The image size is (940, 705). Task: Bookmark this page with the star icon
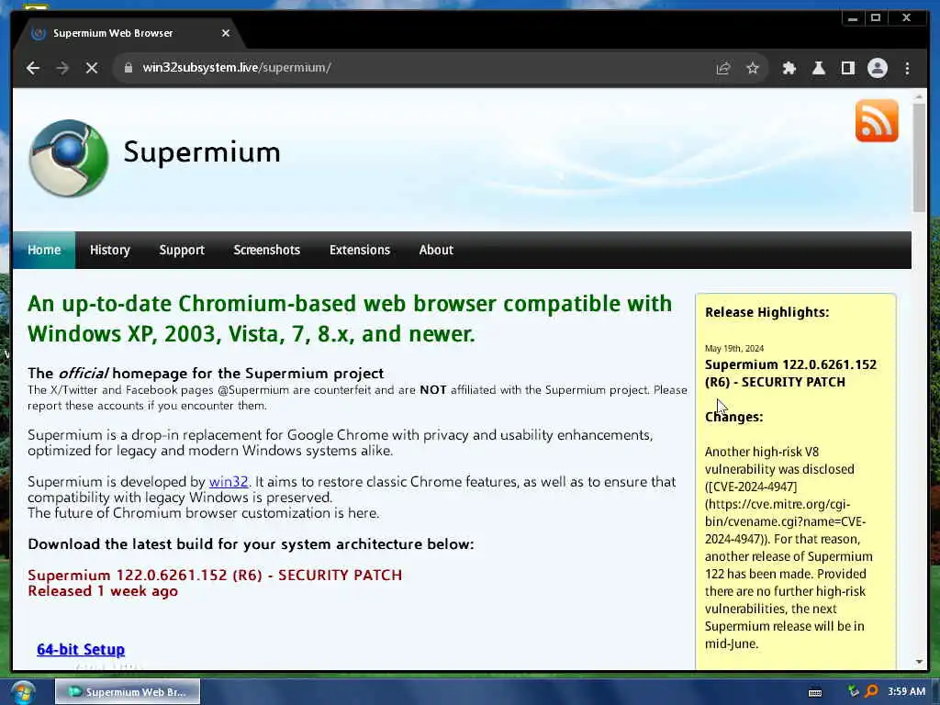point(753,68)
